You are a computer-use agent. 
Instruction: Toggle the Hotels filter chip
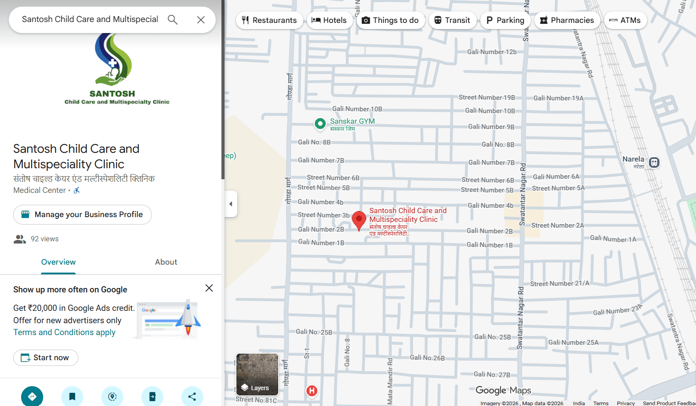coord(329,20)
